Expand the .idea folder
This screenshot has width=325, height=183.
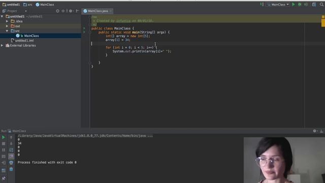coord(7,21)
